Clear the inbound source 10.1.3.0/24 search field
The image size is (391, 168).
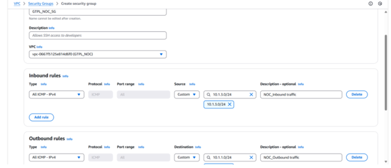point(251,94)
